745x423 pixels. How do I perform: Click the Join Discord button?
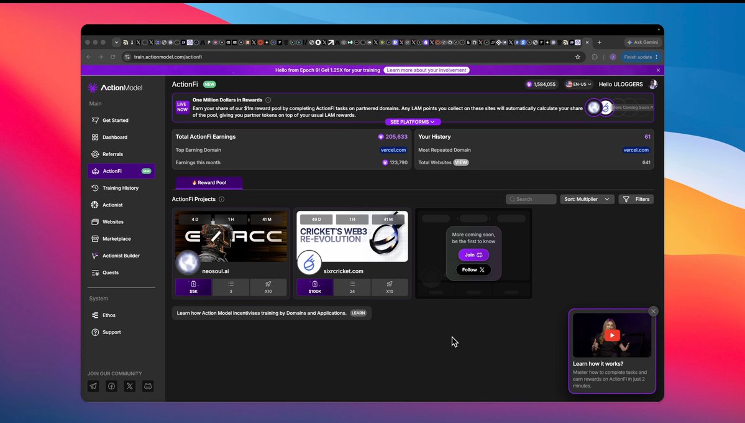pos(473,255)
